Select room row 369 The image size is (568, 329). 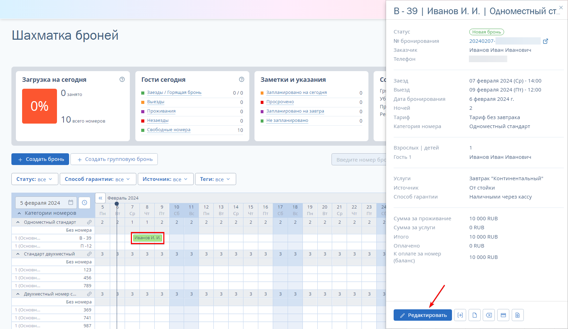point(53,310)
